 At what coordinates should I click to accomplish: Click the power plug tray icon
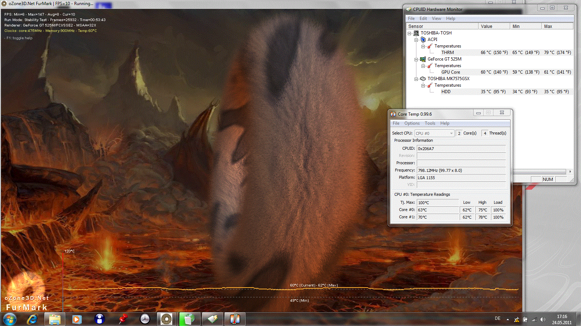pyautogui.click(x=525, y=319)
